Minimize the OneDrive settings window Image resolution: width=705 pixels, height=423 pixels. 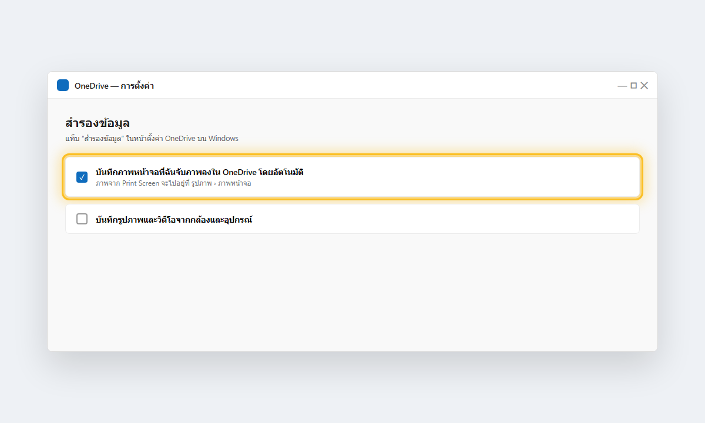[x=622, y=86]
